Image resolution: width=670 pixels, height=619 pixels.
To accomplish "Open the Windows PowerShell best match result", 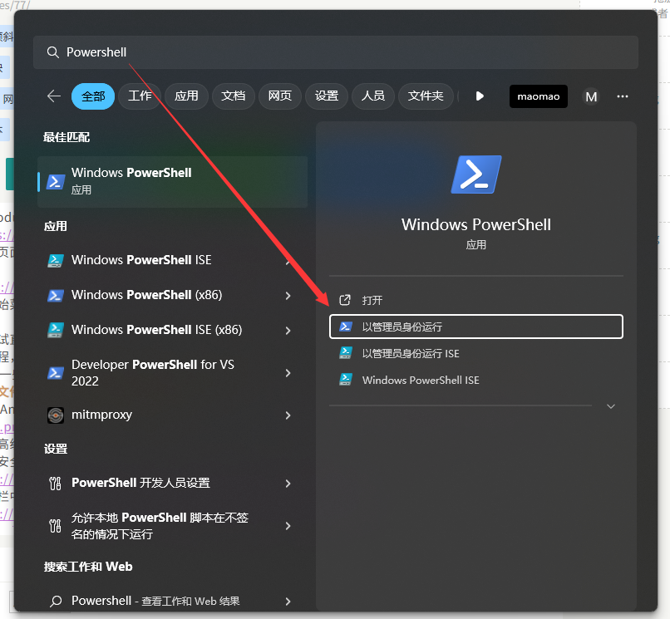I will click(173, 182).
